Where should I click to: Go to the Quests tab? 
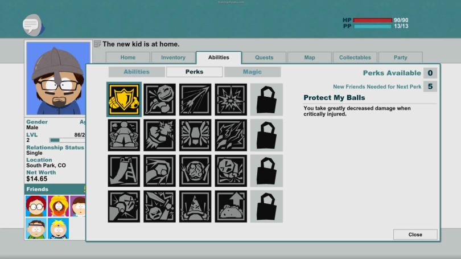coord(264,57)
